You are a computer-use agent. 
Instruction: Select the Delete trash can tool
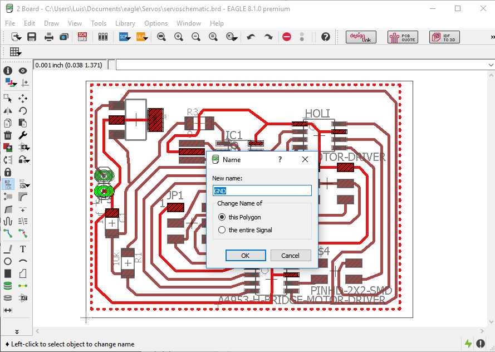click(x=8, y=135)
